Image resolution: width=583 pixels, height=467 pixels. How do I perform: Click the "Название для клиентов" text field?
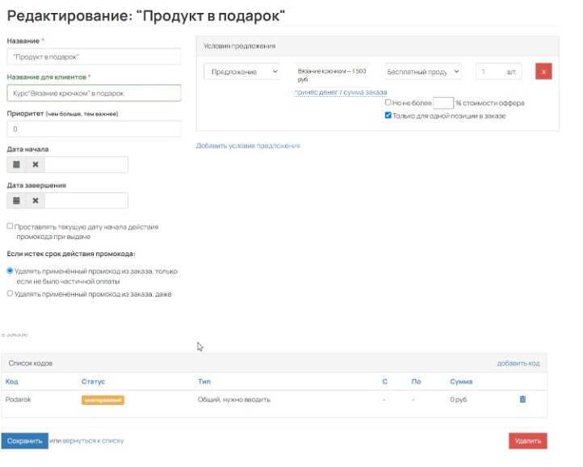coord(94,93)
